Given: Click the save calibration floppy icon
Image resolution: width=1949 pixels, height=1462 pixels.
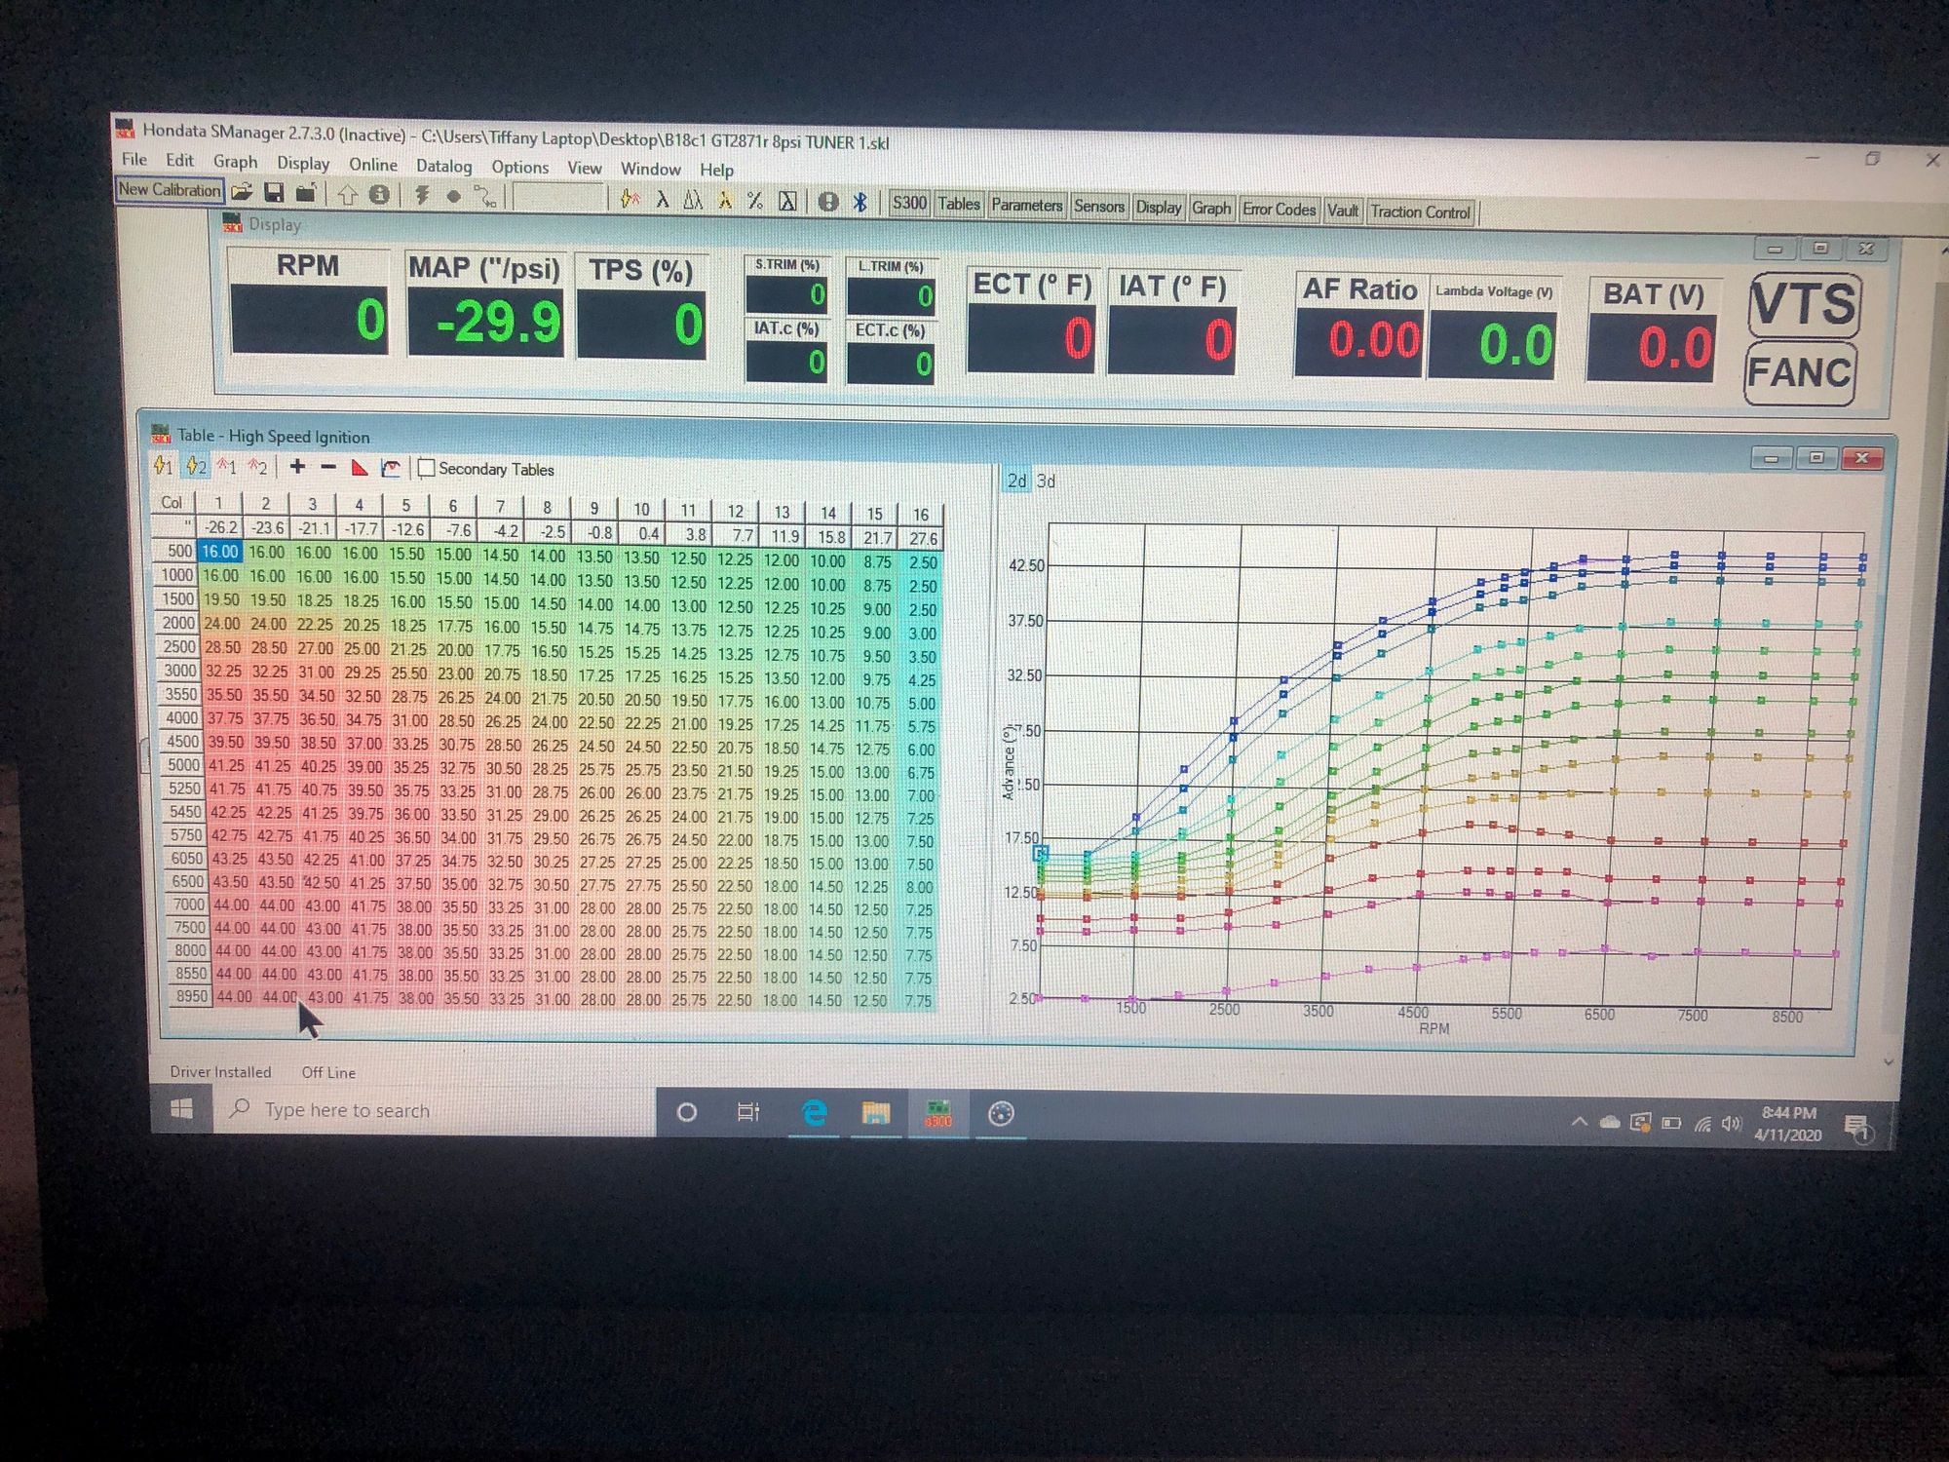Looking at the screenshot, I should [274, 193].
